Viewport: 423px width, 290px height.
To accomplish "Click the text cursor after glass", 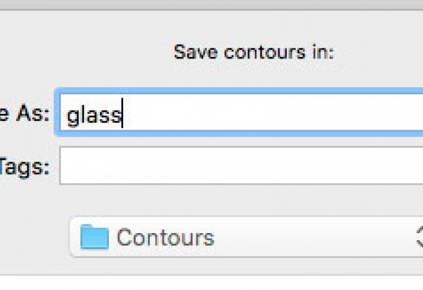I will point(123,113).
